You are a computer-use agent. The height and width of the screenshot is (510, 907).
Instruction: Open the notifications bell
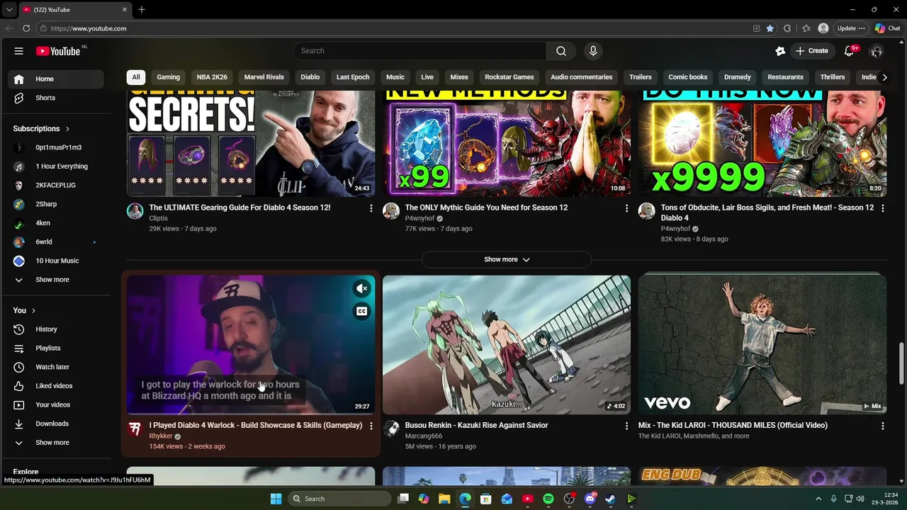point(849,51)
